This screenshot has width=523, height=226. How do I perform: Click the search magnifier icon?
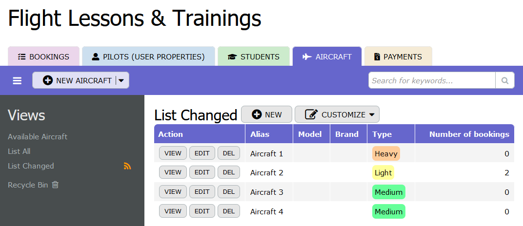(x=505, y=81)
